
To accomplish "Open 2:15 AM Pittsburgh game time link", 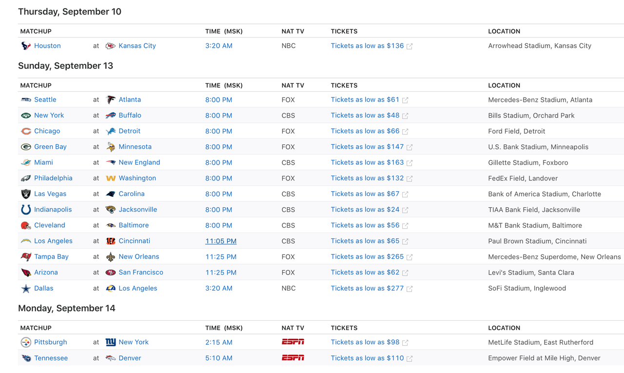I will pyautogui.click(x=219, y=342).
